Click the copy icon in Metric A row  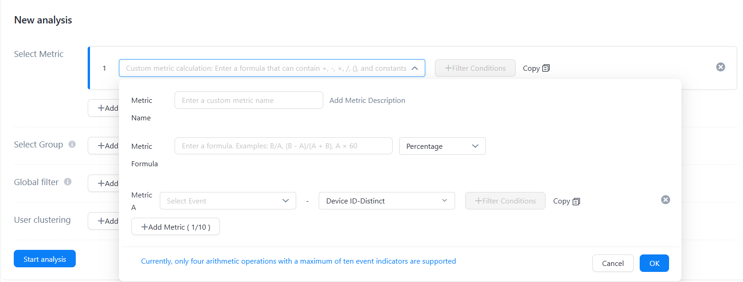pyautogui.click(x=576, y=201)
